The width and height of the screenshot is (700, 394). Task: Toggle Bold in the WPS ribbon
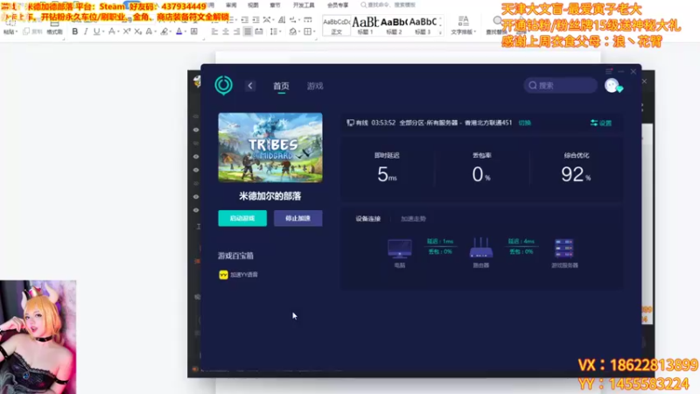click(x=75, y=32)
